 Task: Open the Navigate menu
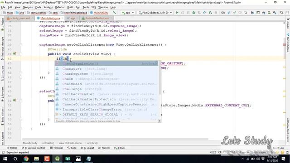tap(28, 7)
